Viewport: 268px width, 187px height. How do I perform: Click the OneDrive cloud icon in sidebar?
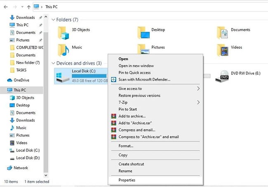[10, 80]
